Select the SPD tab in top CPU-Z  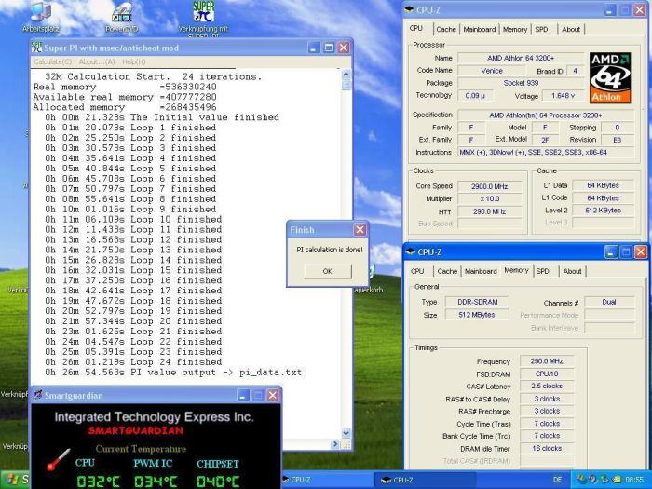pos(541,30)
